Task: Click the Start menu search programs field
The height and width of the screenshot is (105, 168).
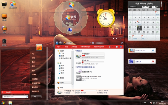Action: click(15, 97)
